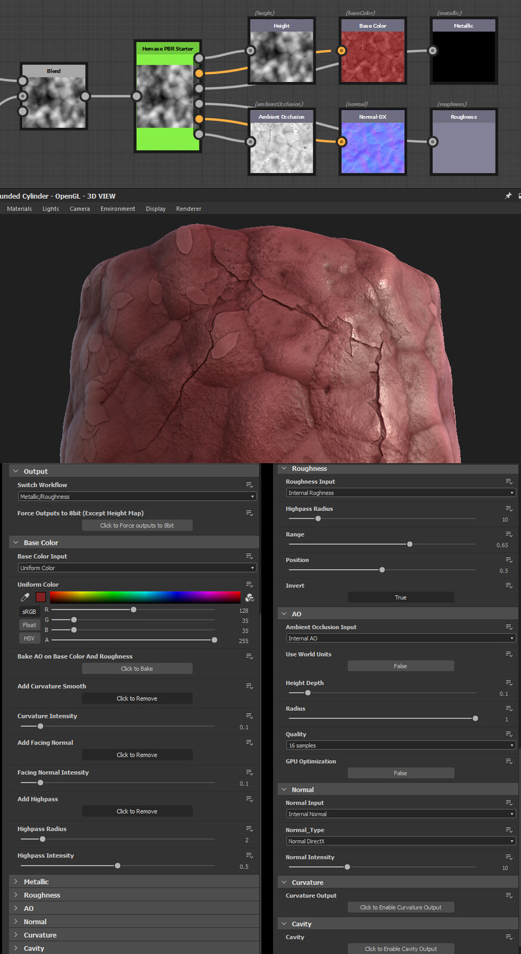This screenshot has height=954, width=521.
Task: Click to Force outputs to 8bit
Action: tap(137, 525)
